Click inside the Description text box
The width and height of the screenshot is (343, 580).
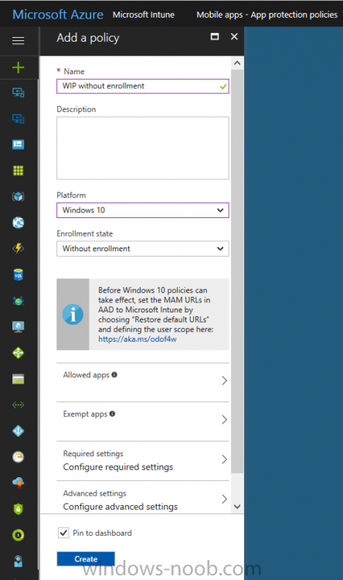click(143, 148)
